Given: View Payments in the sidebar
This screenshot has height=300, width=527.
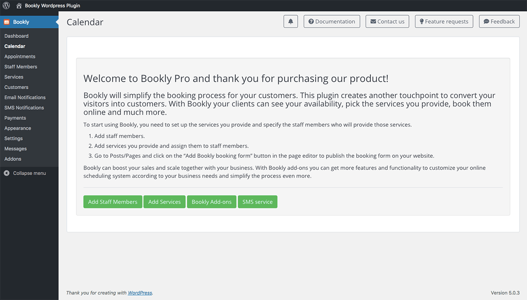Looking at the screenshot, I should click(15, 118).
